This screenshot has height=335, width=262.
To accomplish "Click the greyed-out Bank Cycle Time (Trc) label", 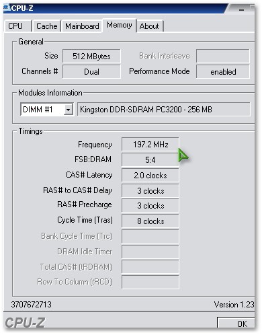I will 77,236.
